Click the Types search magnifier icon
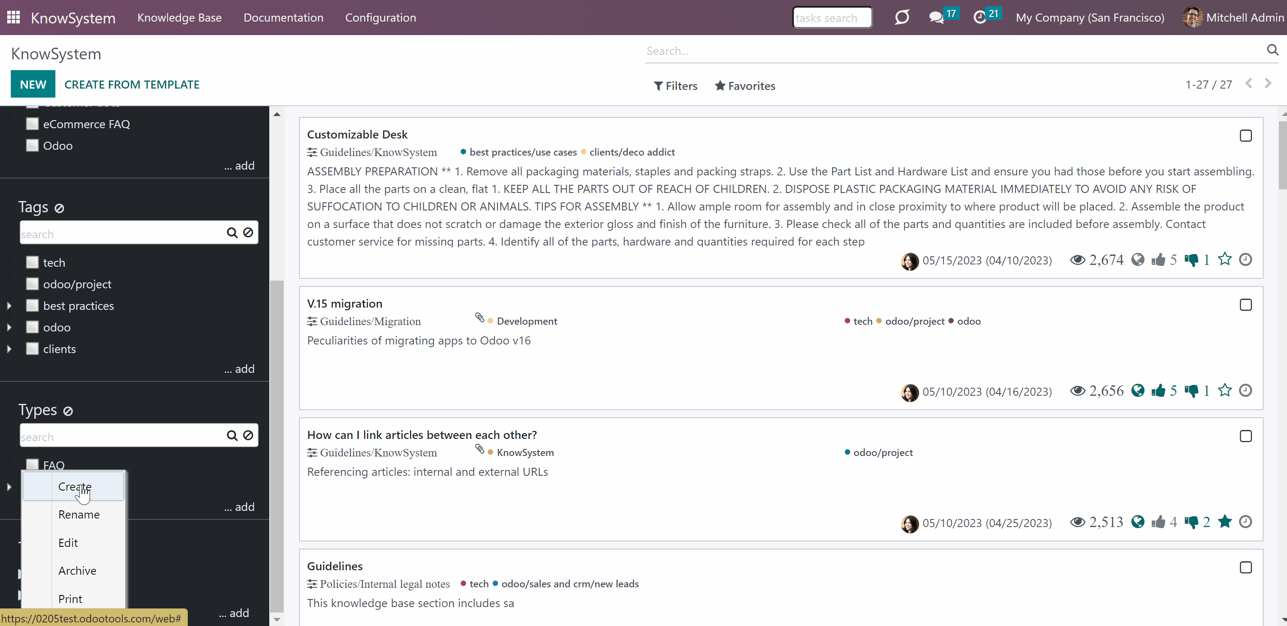 click(x=232, y=435)
